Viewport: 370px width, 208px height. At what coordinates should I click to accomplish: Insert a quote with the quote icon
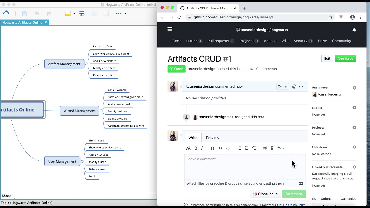(212, 148)
